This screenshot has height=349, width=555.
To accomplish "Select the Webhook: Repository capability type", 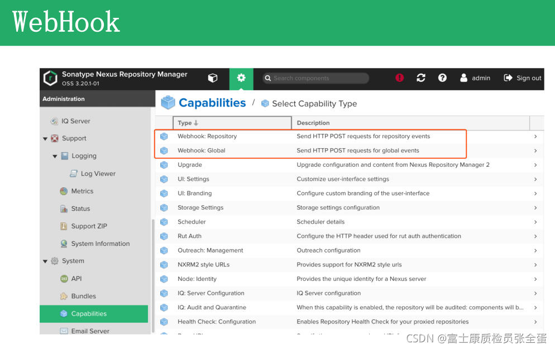I will [x=207, y=137].
